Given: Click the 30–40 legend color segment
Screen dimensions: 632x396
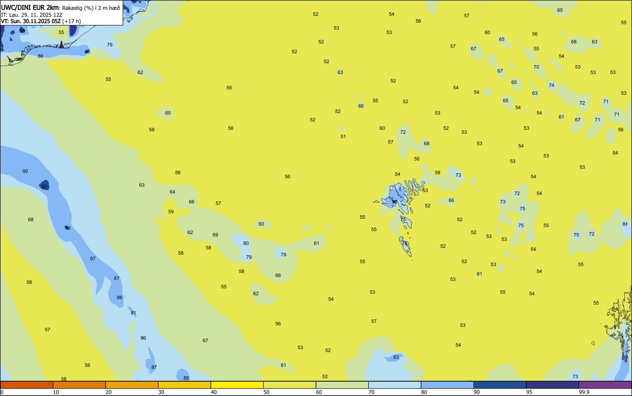Looking at the screenshot, I should click(x=185, y=385).
